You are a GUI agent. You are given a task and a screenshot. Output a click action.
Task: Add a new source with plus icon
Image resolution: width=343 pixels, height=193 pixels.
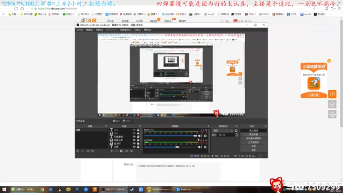(x=111, y=151)
